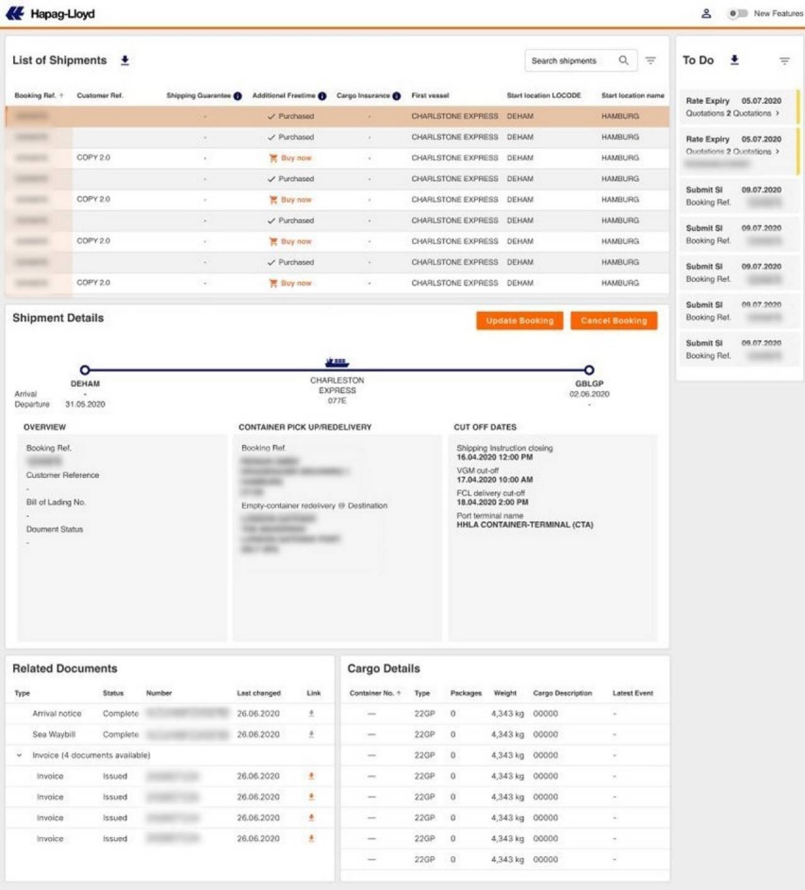Download the Sea Waybill document
805x890 pixels.
coord(311,734)
